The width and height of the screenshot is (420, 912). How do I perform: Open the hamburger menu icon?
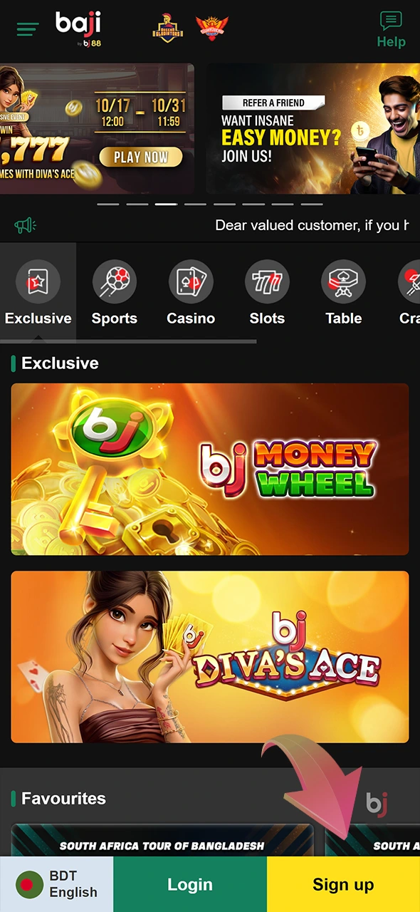tap(28, 29)
